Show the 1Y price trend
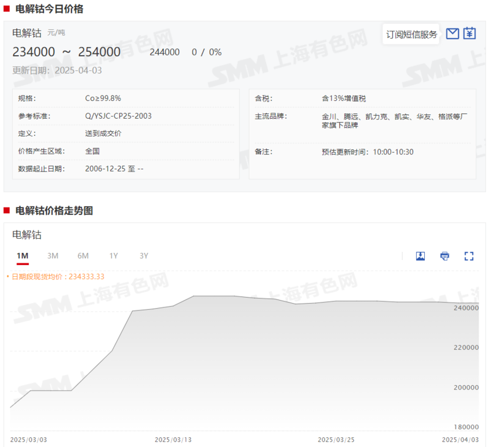This screenshot has width=489, height=447. pos(114,256)
